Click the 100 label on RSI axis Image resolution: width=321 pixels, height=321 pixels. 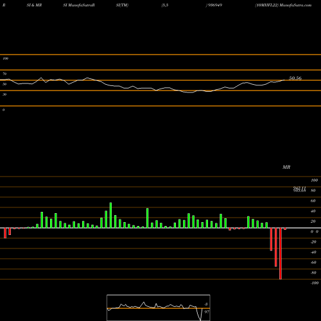[x=6, y=58]
